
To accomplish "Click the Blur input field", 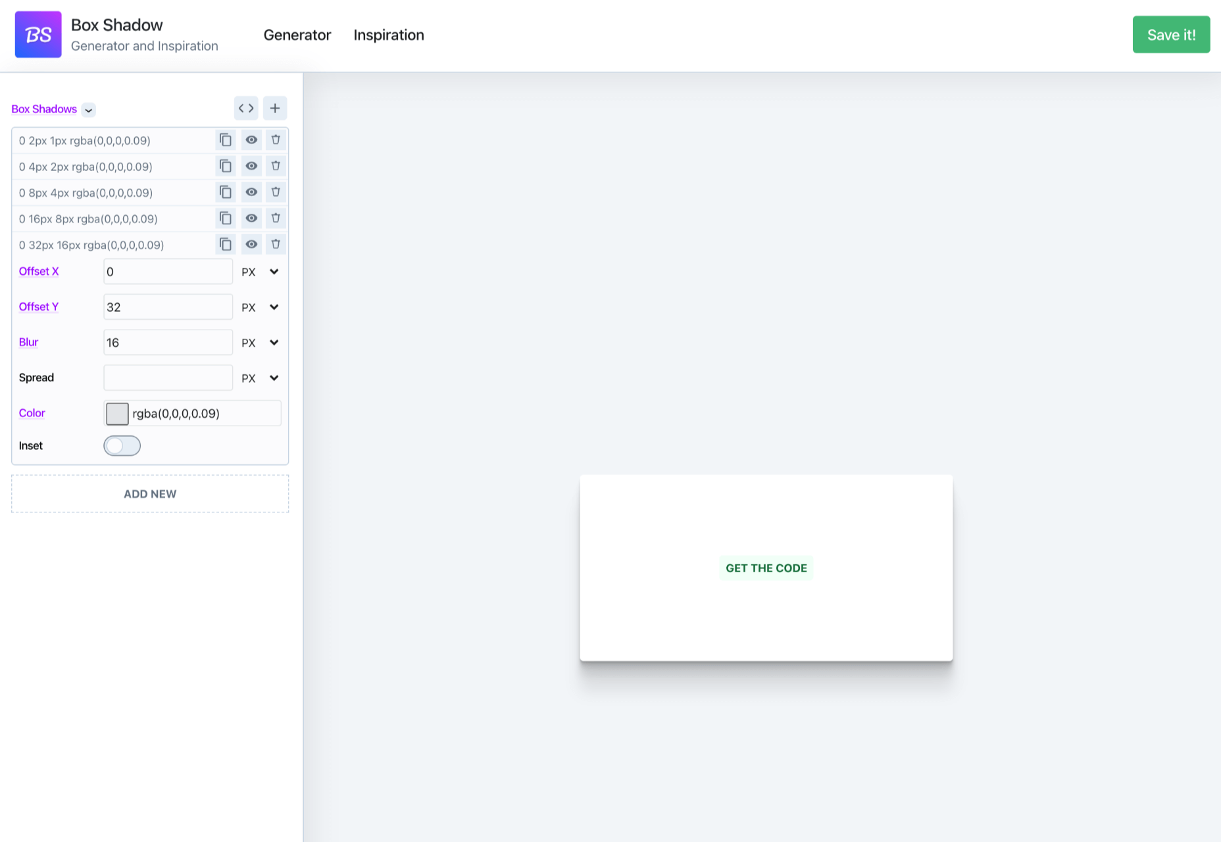I will 168,343.
